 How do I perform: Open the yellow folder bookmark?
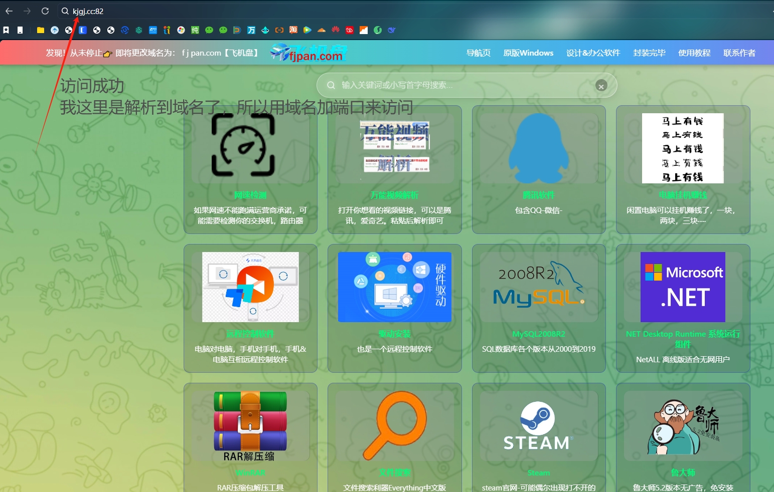coord(41,30)
